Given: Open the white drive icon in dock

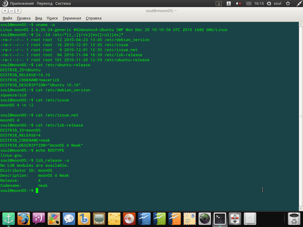Looking at the screenshot, I should (x=250, y=219).
